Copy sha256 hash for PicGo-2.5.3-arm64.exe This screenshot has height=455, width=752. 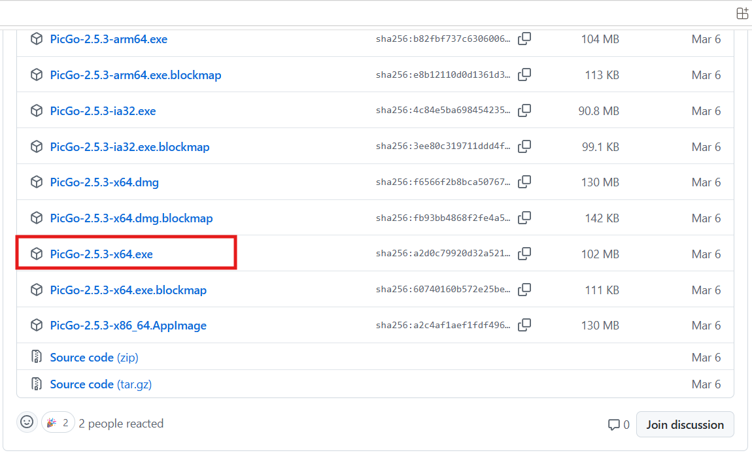click(524, 39)
